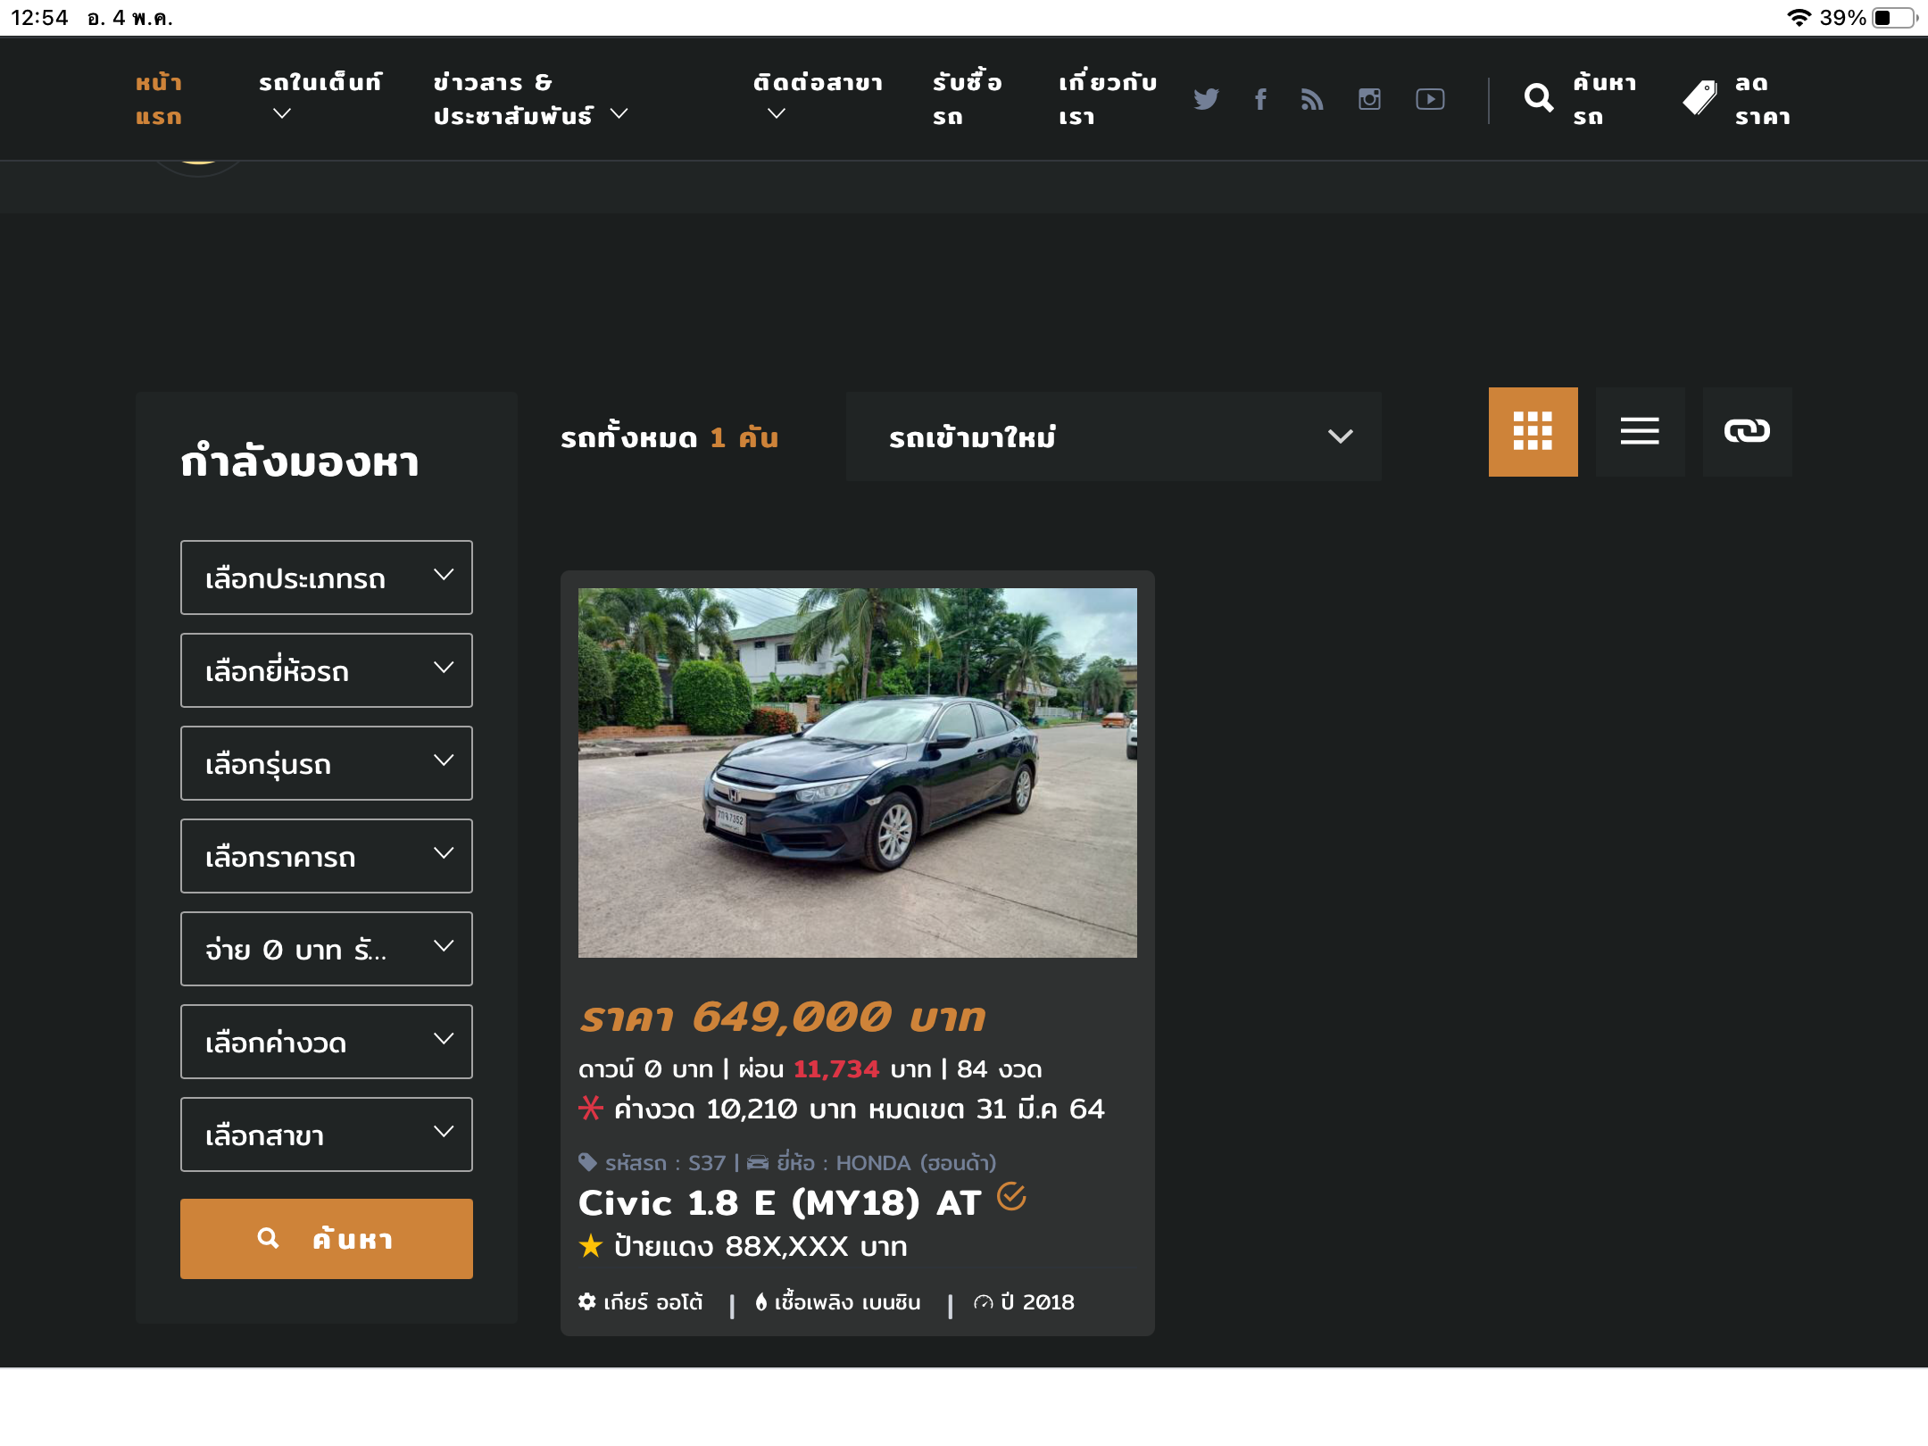
Task: Click the Instagram icon
Action: pyautogui.click(x=1369, y=98)
